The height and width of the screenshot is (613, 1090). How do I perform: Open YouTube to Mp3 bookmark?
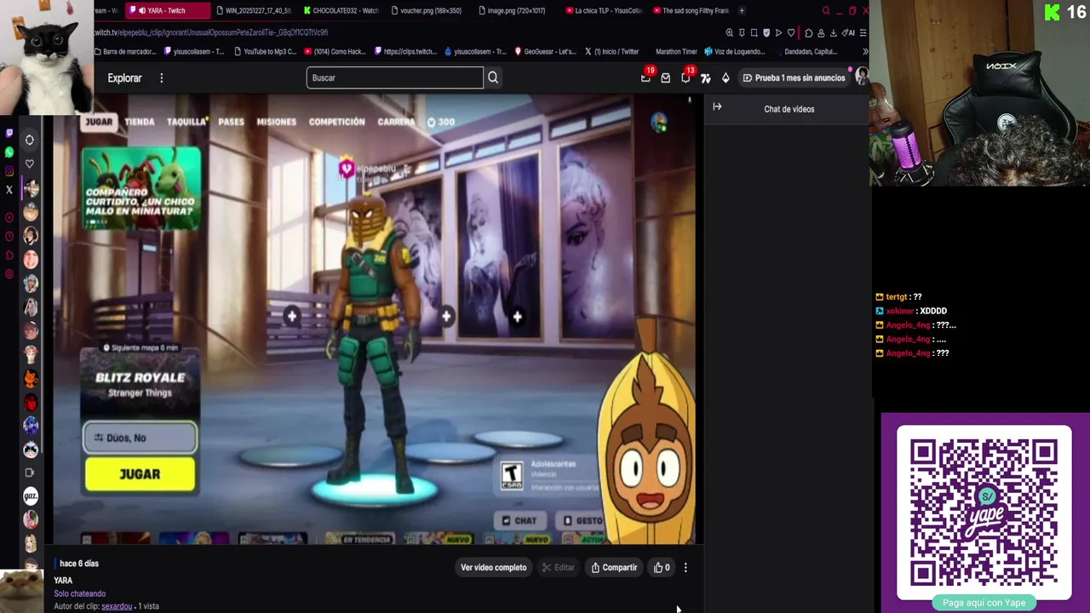[x=264, y=51]
